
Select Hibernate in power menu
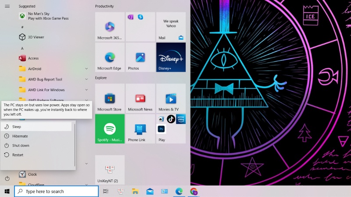36,136
